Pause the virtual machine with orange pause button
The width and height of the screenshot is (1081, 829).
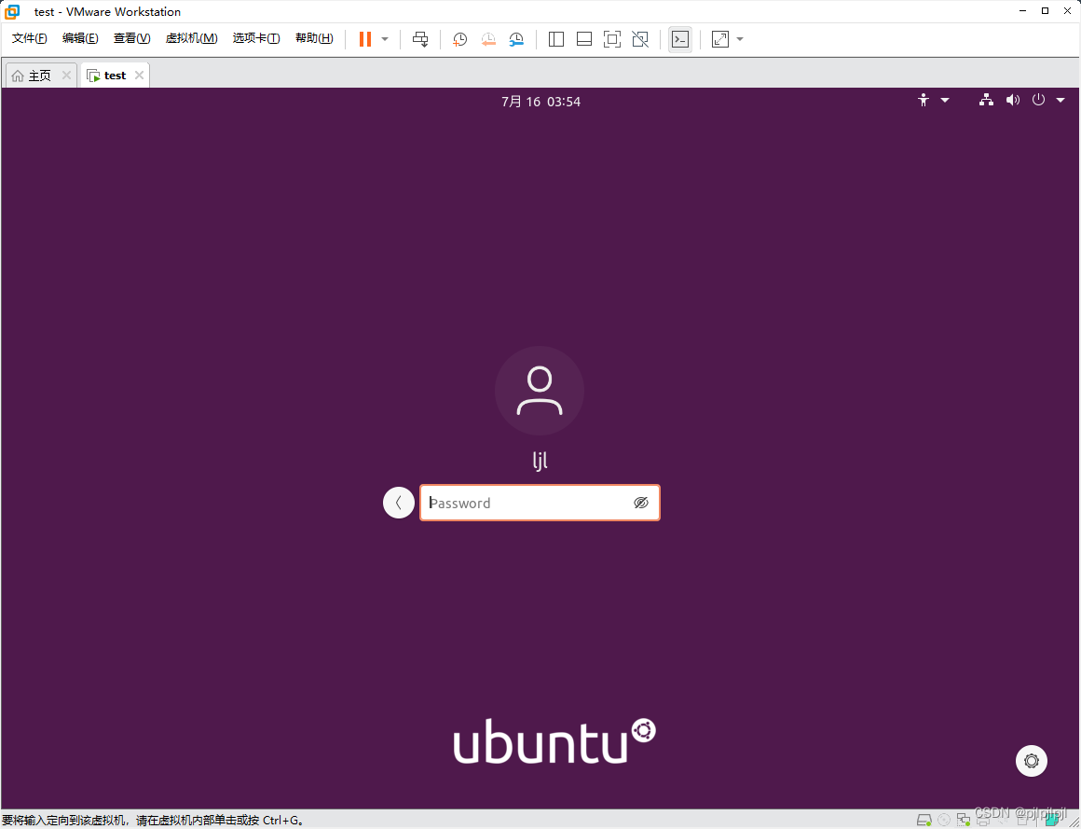pyautogui.click(x=365, y=39)
